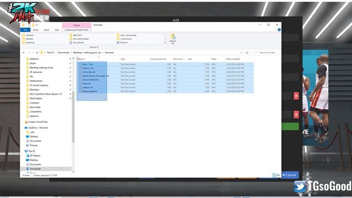Click the sidebar vertical scrollbar thumb
This screenshot has height=198, width=352.
[x=73, y=117]
